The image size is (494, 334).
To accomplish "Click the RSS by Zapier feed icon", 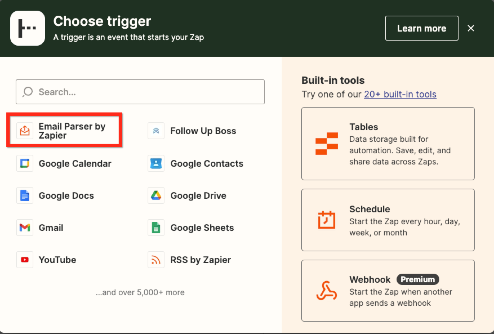I will point(156,260).
